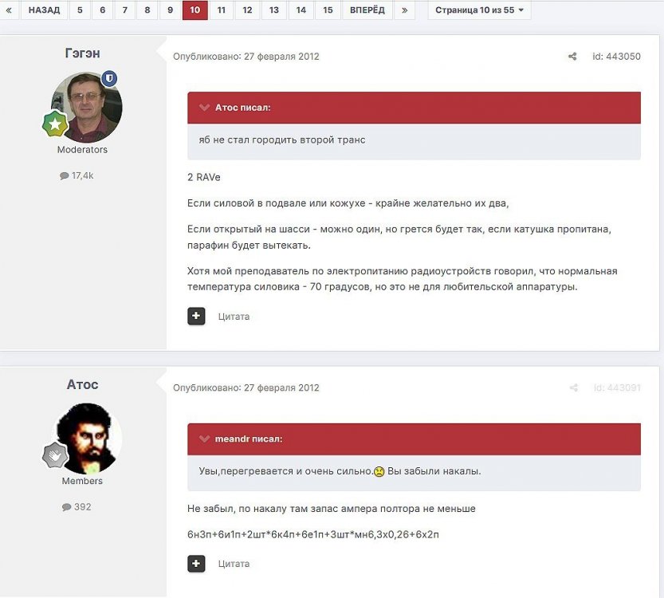The width and height of the screenshot is (664, 598).
Task: Open the Гэгэн username profile link
Action: (82, 53)
